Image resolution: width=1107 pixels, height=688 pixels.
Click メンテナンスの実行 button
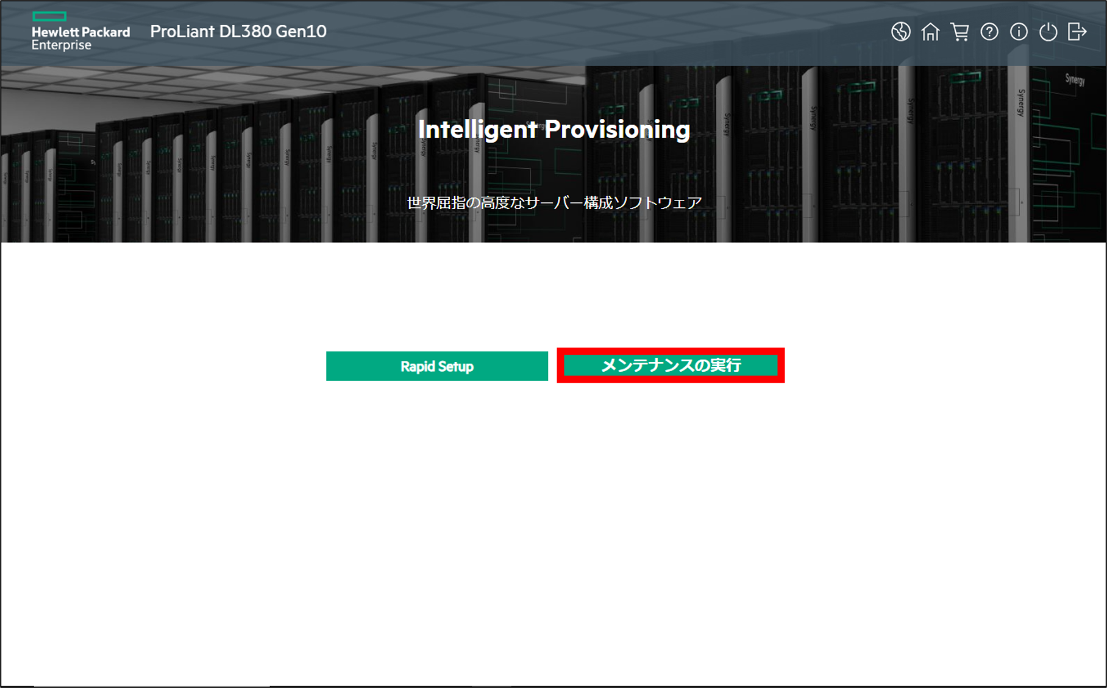coord(671,366)
